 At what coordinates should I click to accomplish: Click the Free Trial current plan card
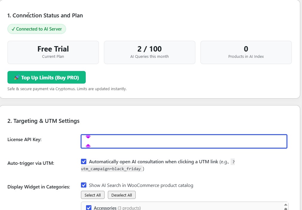[x=53, y=52]
